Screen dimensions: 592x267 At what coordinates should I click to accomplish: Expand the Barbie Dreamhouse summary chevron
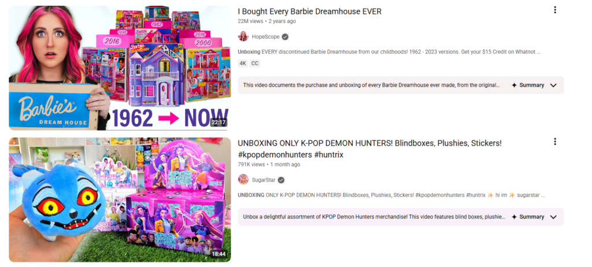pyautogui.click(x=553, y=86)
